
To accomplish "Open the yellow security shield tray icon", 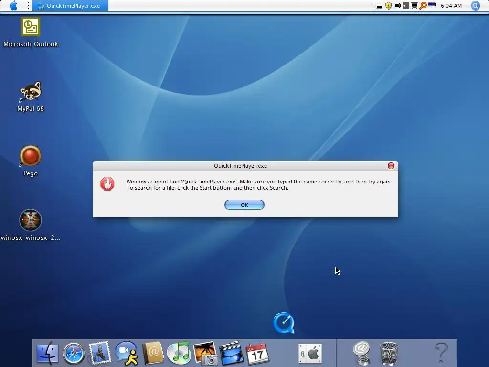I will 388,6.
